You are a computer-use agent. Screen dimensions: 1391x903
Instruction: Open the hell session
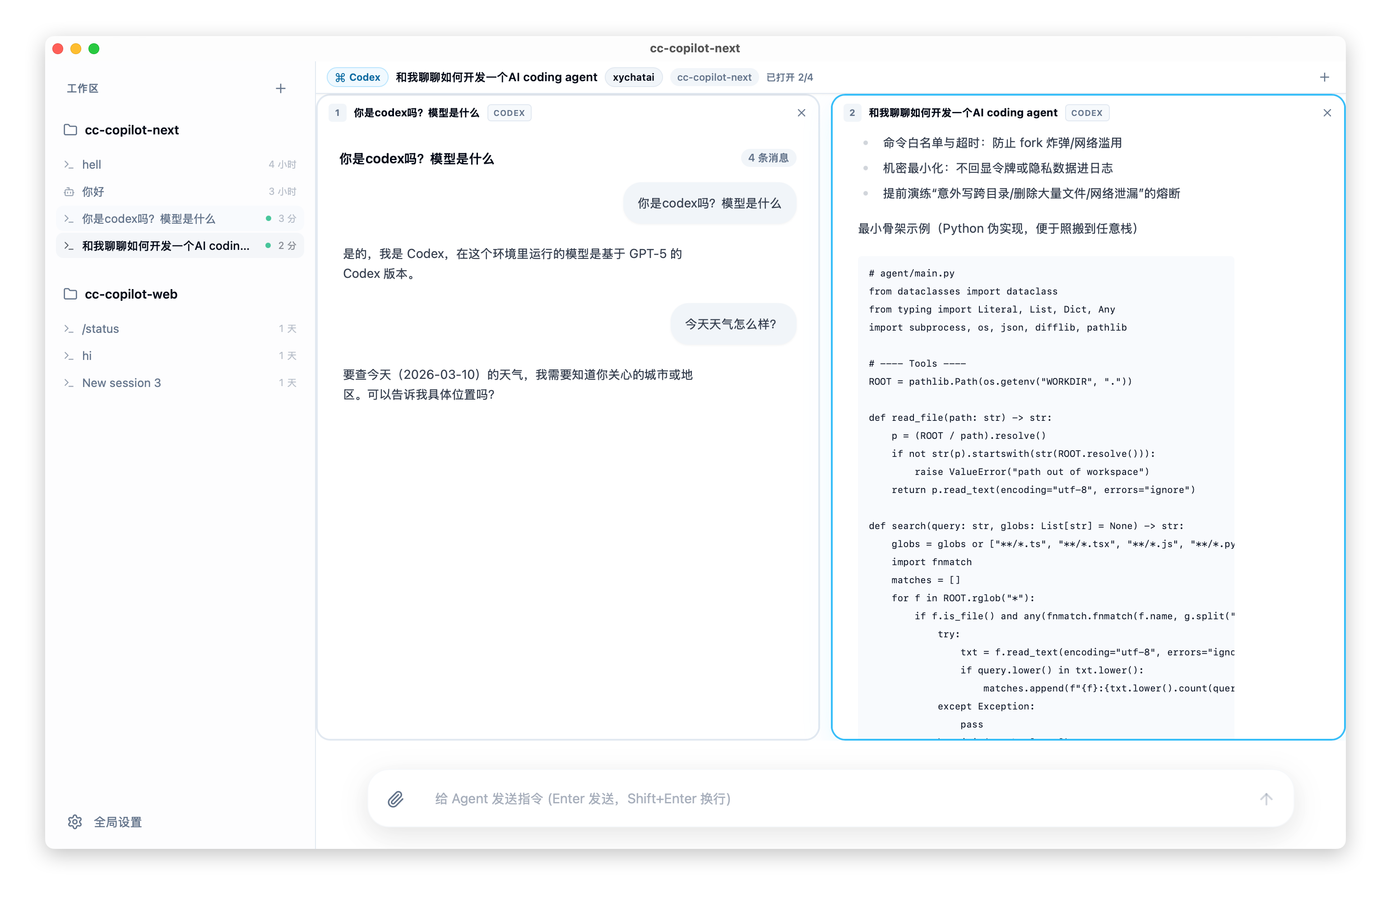pyautogui.click(x=92, y=165)
